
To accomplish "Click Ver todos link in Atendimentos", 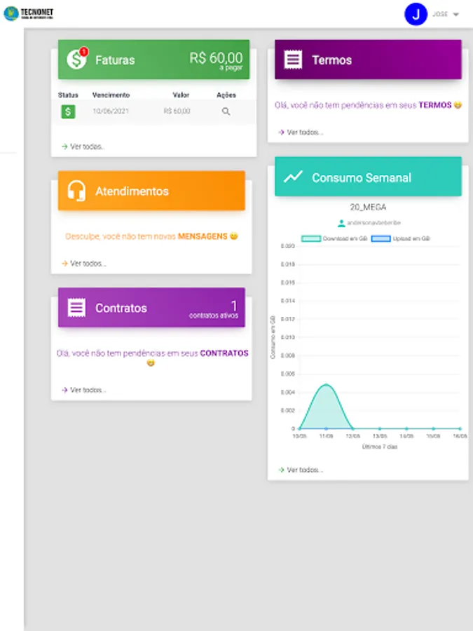I will [x=83, y=264].
